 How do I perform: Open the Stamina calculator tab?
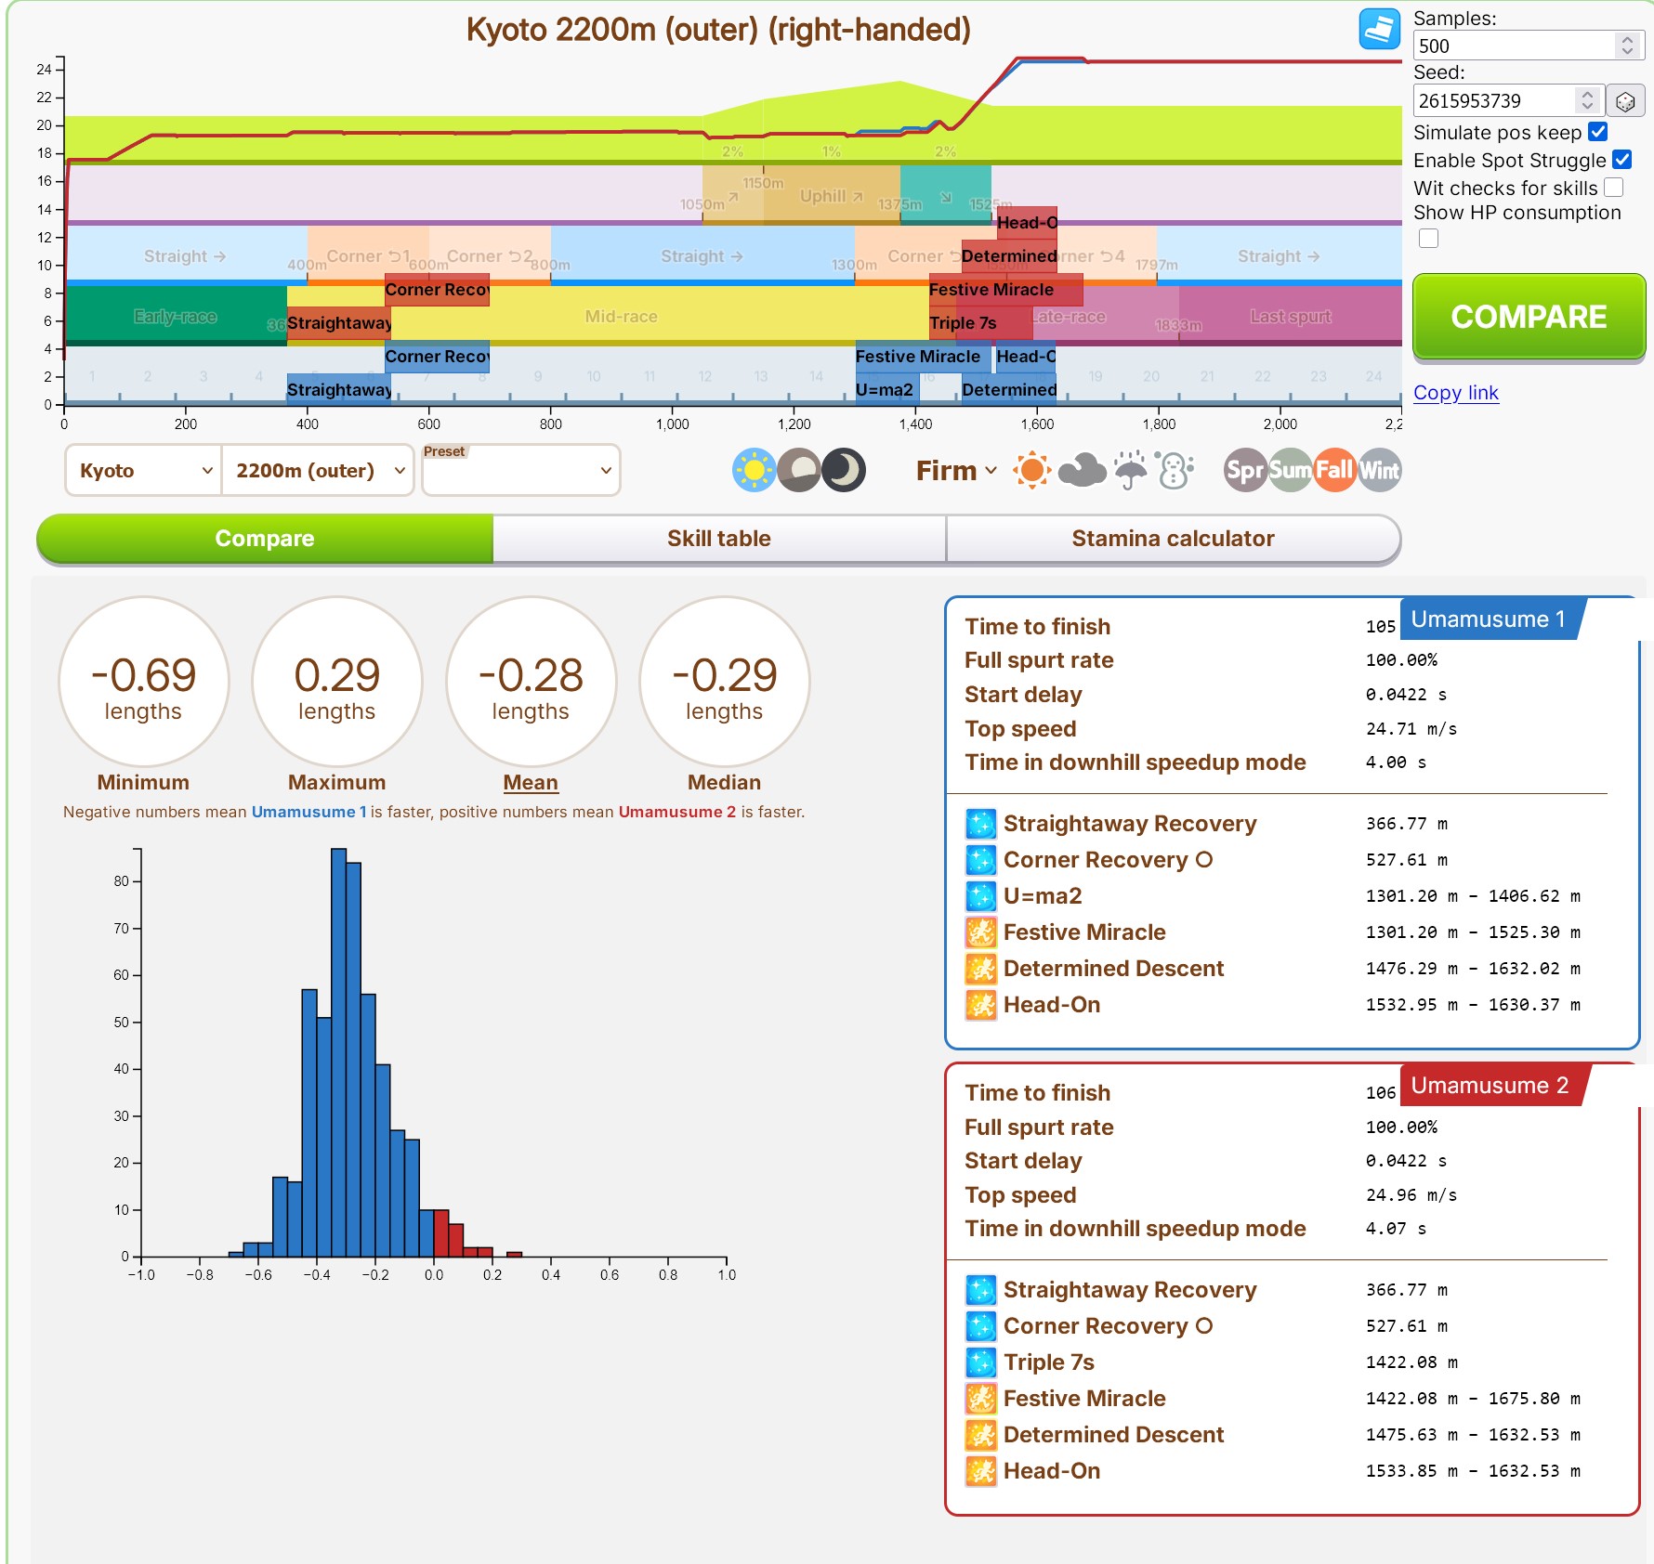point(1173,539)
